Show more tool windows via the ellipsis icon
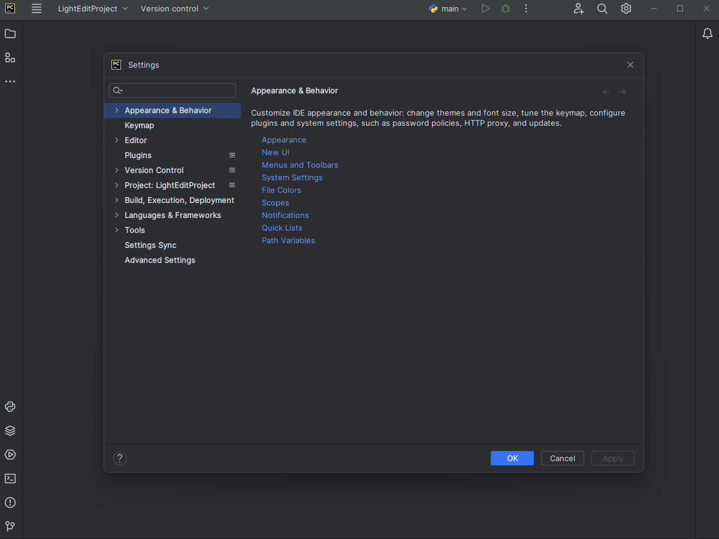 pos(10,81)
